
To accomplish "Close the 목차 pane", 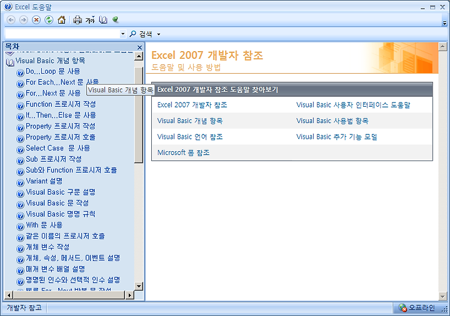I will 139,47.
